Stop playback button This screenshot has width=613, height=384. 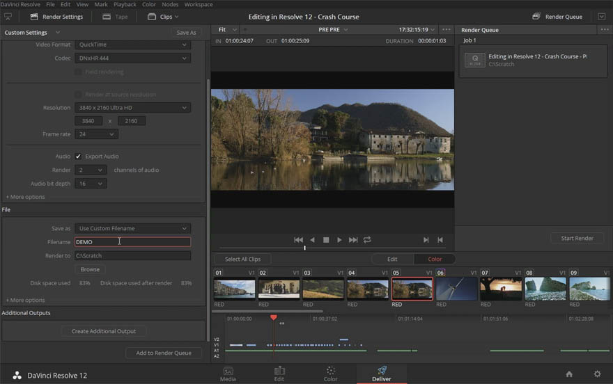[326, 240]
